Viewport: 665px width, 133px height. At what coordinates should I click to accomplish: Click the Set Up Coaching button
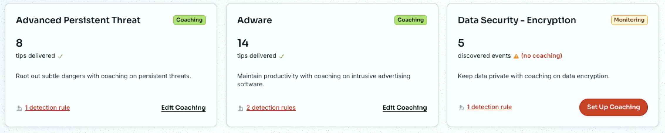pos(613,107)
